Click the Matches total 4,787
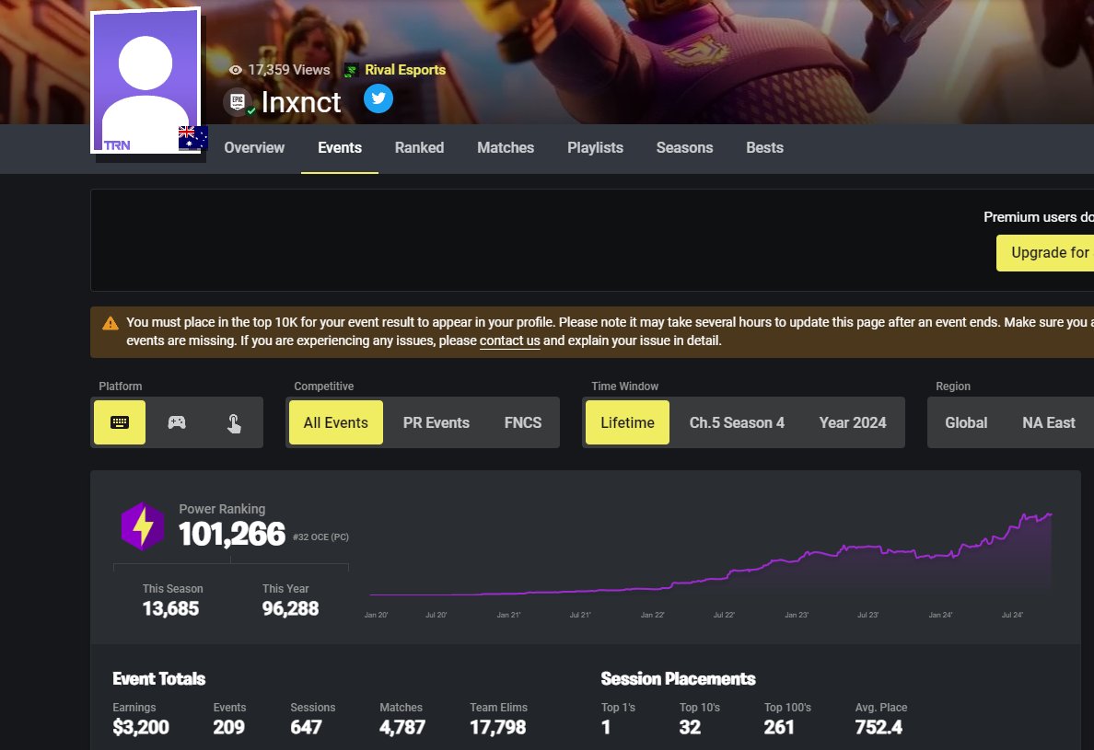Screen dimensions: 1094x750 tap(402, 727)
